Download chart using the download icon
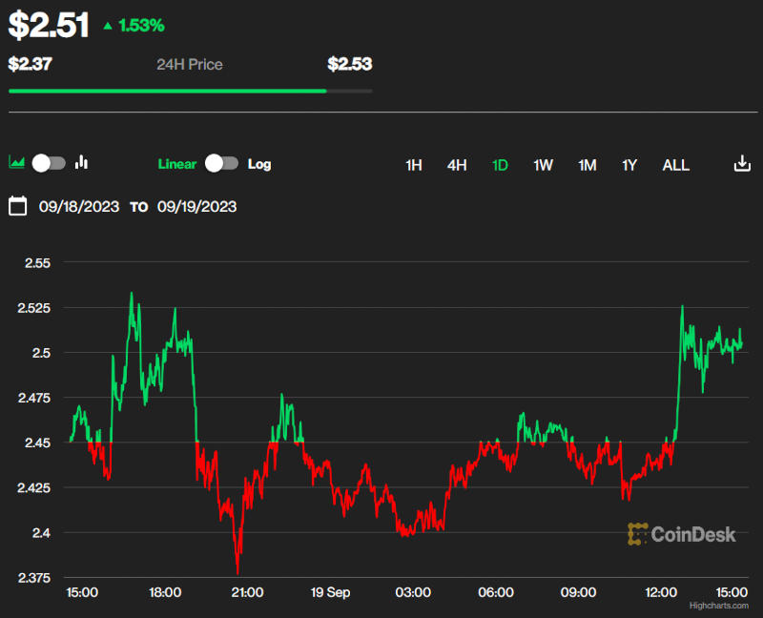The image size is (763, 618). click(x=742, y=164)
